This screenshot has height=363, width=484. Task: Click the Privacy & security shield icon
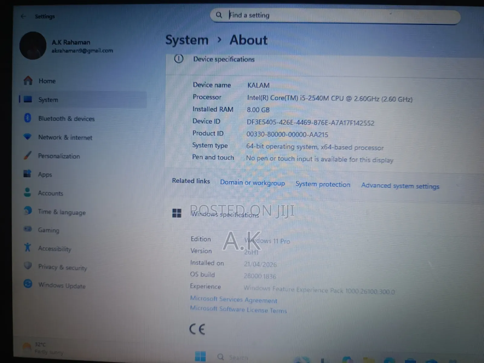(x=28, y=266)
